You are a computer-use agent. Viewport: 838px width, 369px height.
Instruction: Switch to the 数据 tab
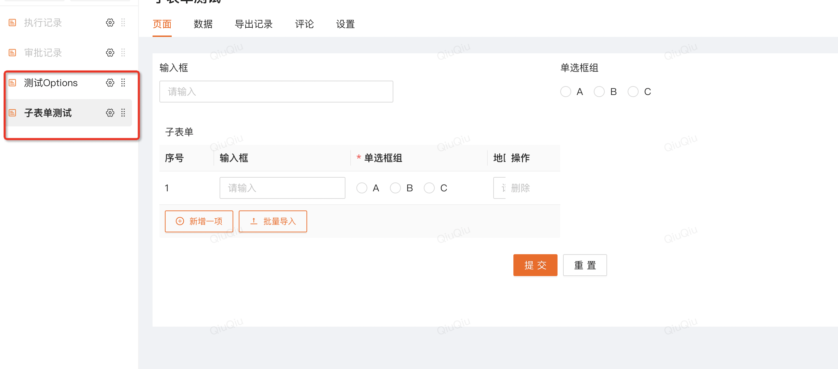coord(203,24)
